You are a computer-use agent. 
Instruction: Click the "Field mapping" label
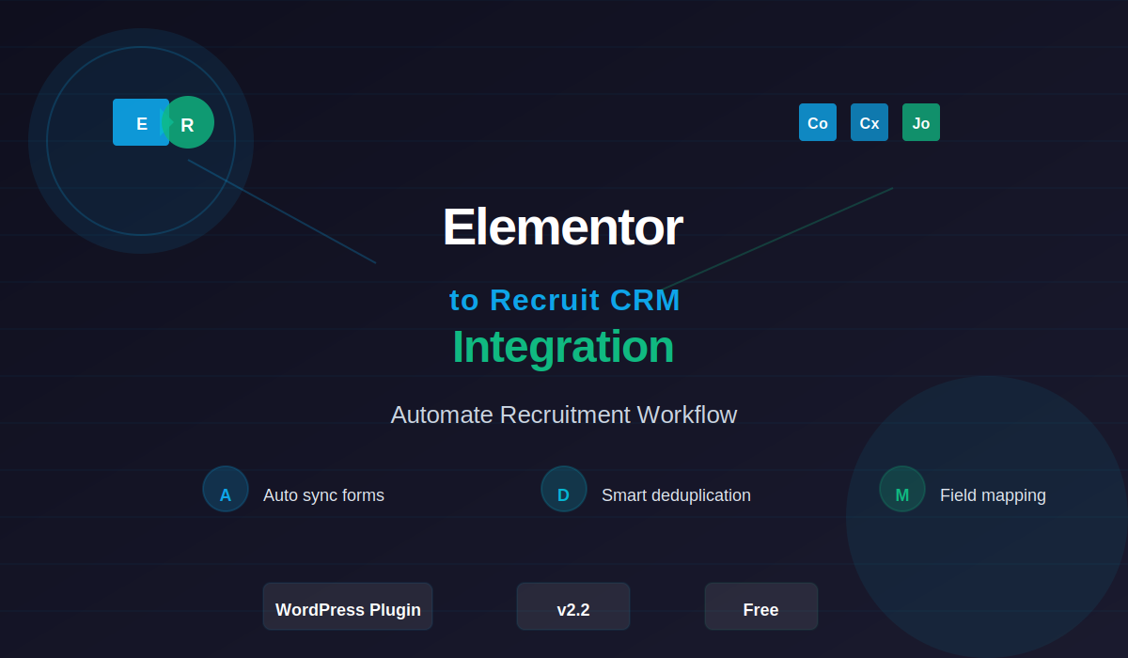click(993, 495)
